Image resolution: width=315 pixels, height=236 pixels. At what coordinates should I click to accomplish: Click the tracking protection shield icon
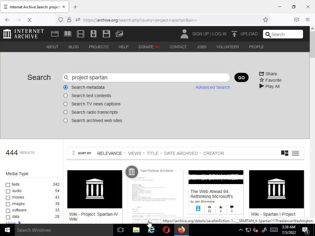61,20
